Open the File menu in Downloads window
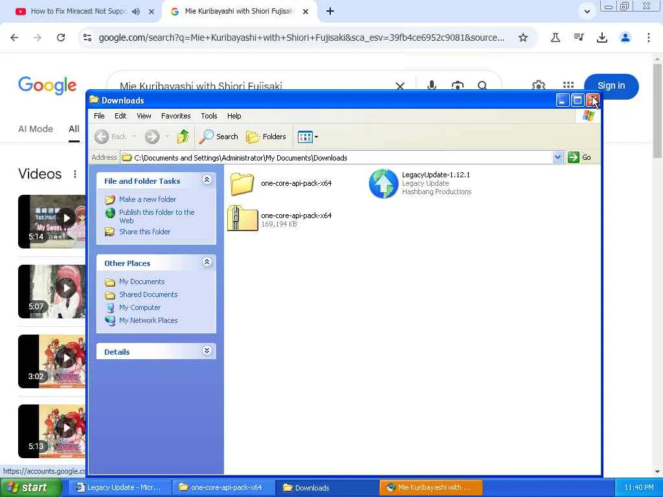 click(99, 116)
